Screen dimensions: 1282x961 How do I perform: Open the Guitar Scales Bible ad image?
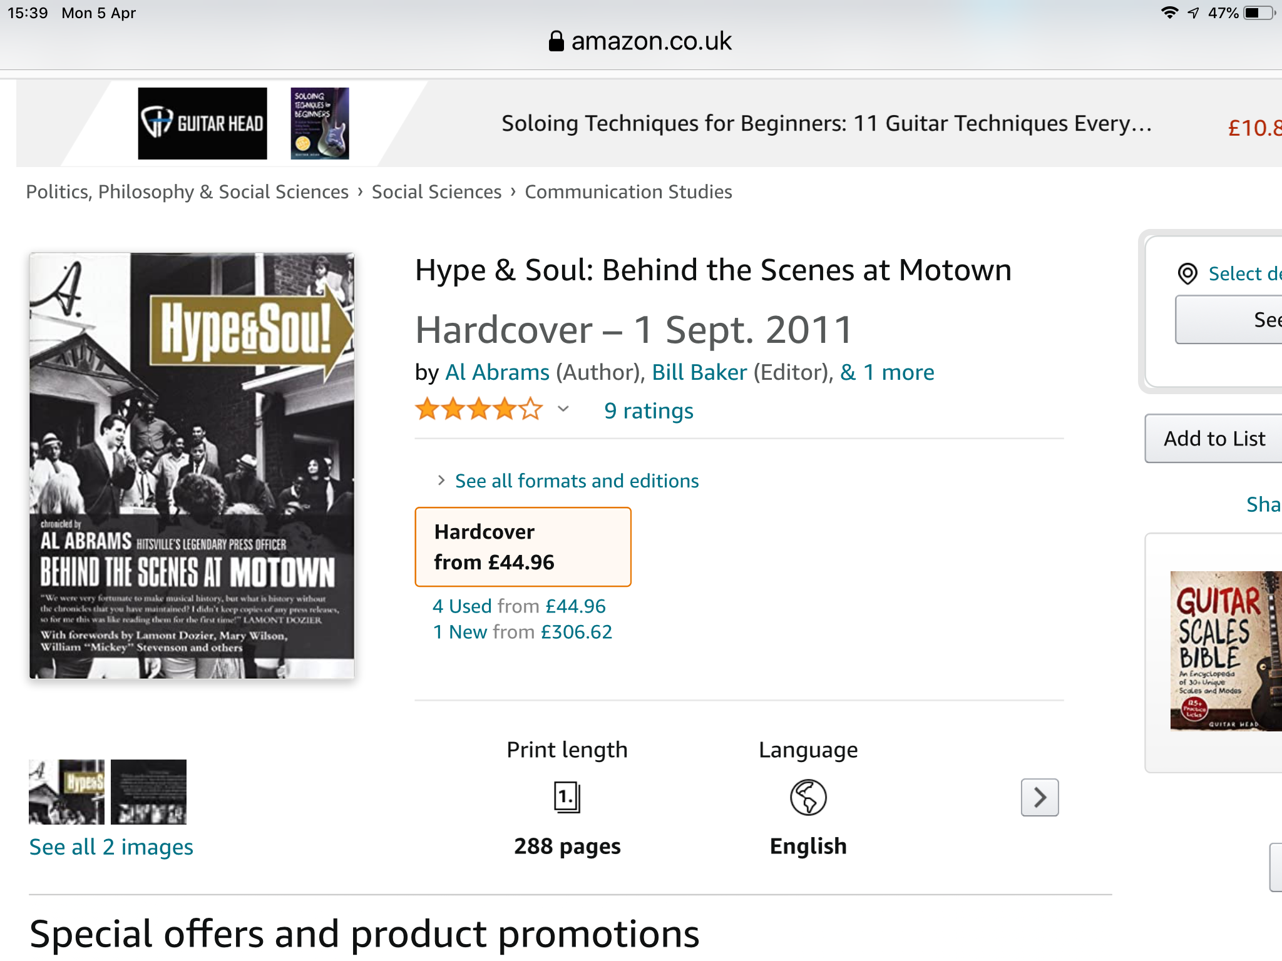pyautogui.click(x=1226, y=651)
